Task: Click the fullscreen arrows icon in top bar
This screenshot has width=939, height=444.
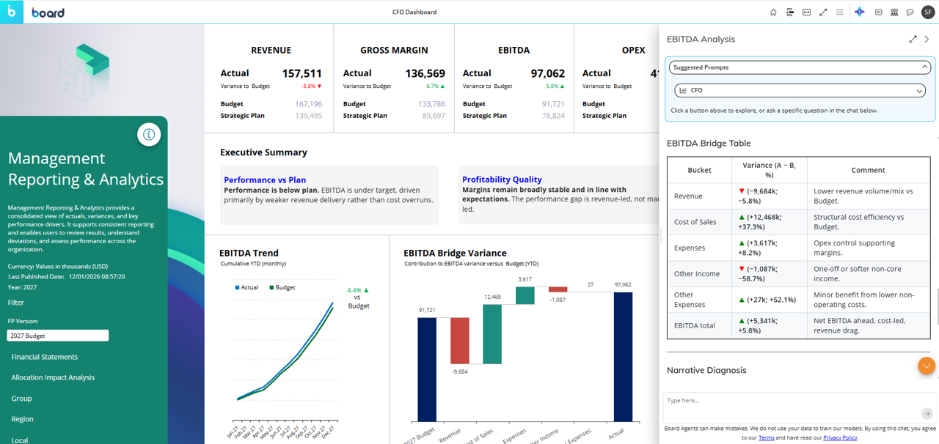Action: pyautogui.click(x=823, y=12)
